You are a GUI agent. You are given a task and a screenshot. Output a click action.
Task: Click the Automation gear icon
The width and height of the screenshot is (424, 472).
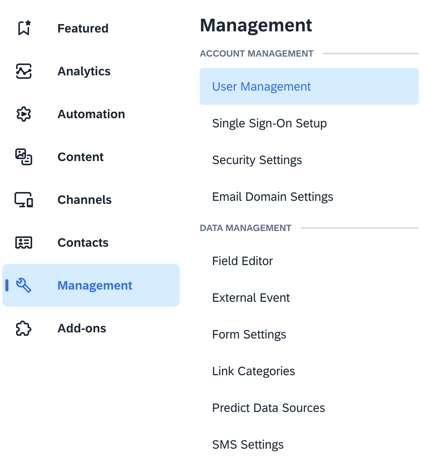tap(23, 114)
